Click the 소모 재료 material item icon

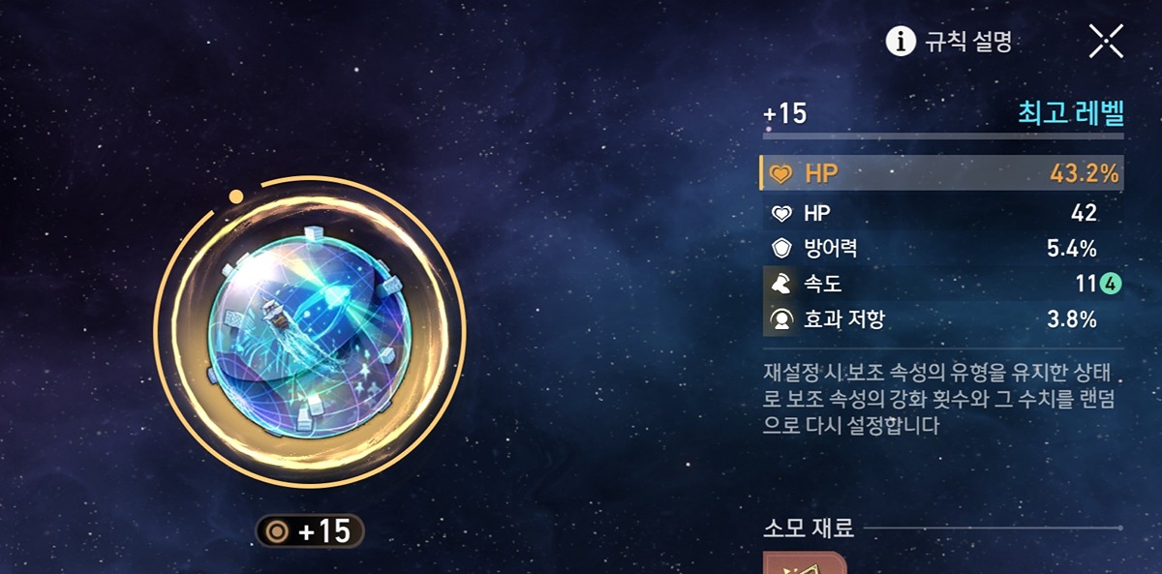click(x=805, y=562)
